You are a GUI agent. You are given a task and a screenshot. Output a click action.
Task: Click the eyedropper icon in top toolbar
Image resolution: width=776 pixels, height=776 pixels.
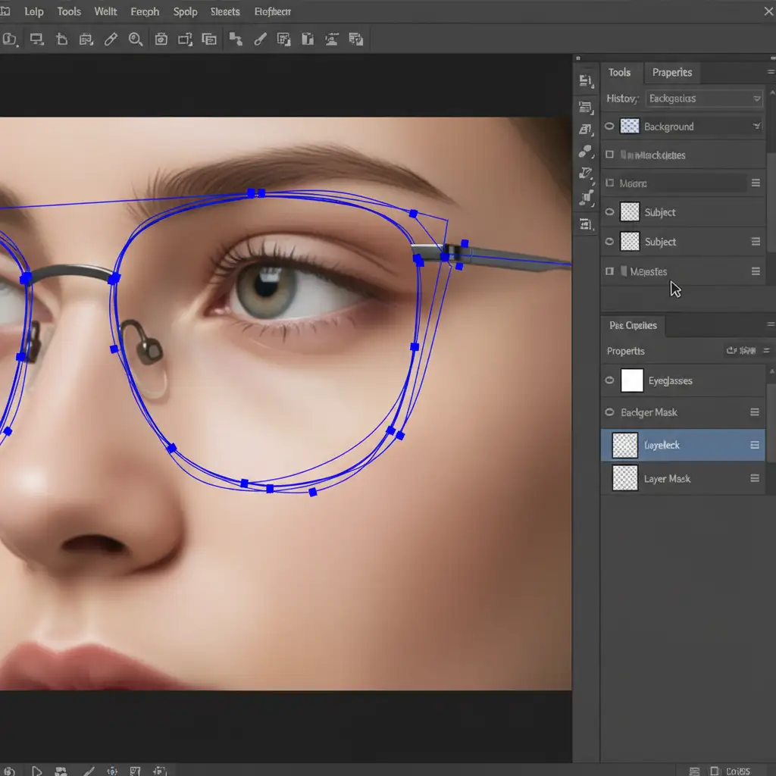click(111, 39)
